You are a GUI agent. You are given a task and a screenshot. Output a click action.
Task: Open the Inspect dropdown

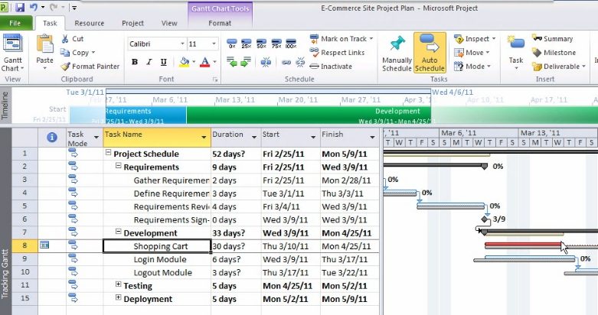(x=475, y=38)
